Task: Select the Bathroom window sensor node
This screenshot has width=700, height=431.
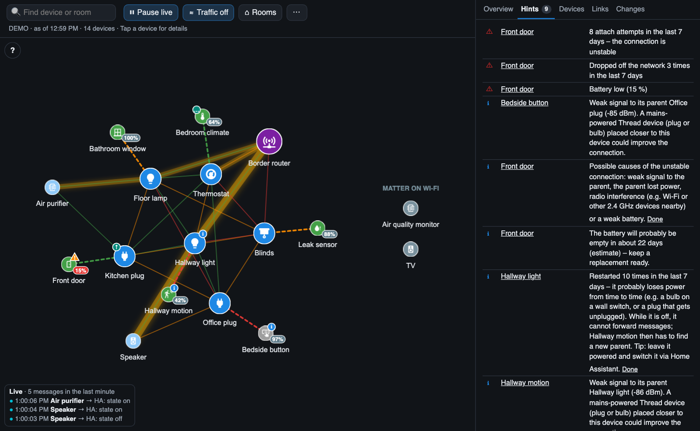Action: [x=117, y=132]
